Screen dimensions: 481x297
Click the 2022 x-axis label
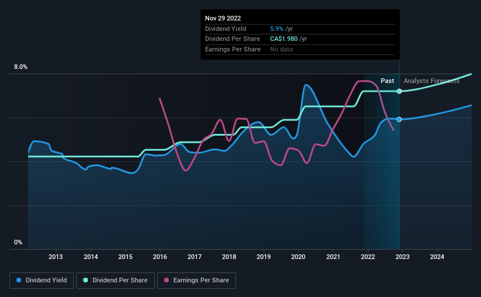click(368, 257)
